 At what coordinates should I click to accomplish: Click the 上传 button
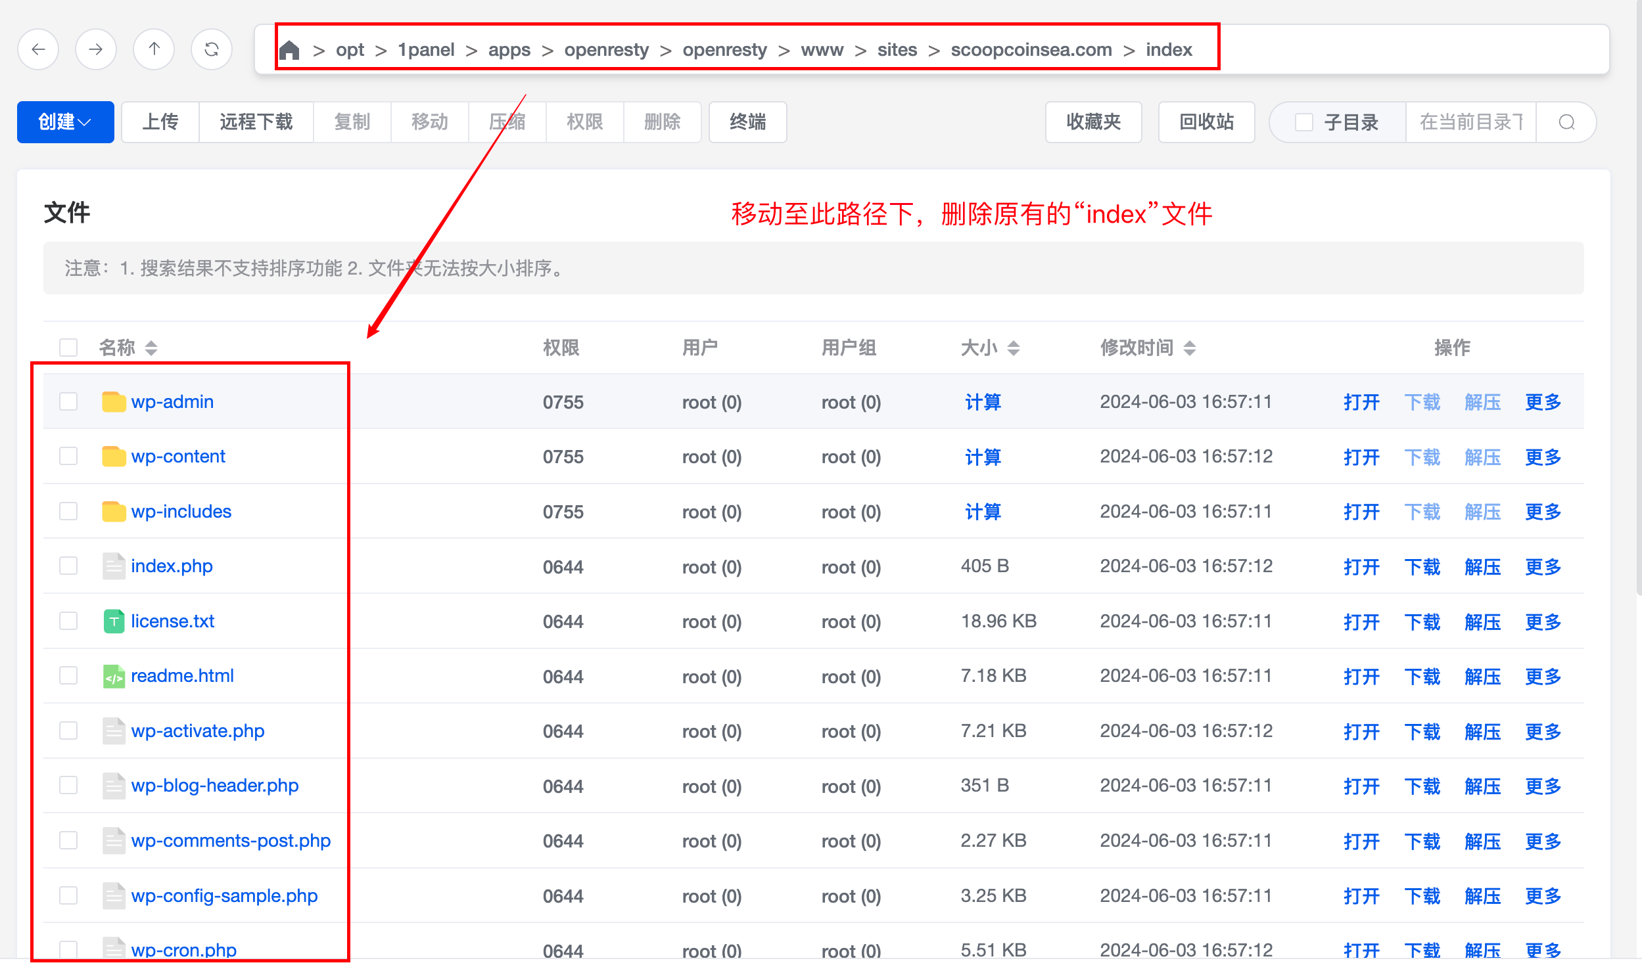pos(160,122)
